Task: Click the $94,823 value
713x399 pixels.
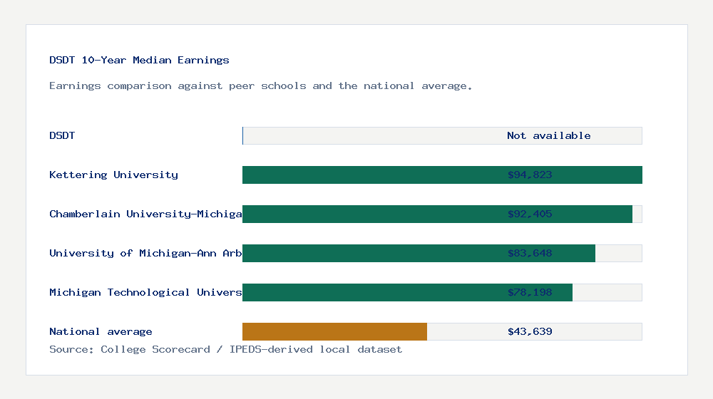Action: (530, 175)
